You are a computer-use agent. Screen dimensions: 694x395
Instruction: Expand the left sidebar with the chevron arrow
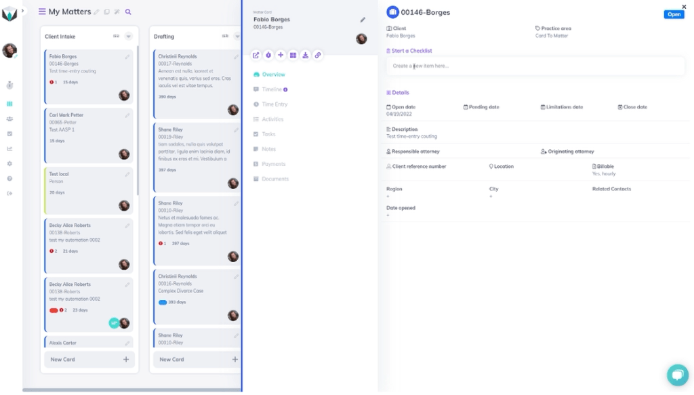click(x=22, y=11)
